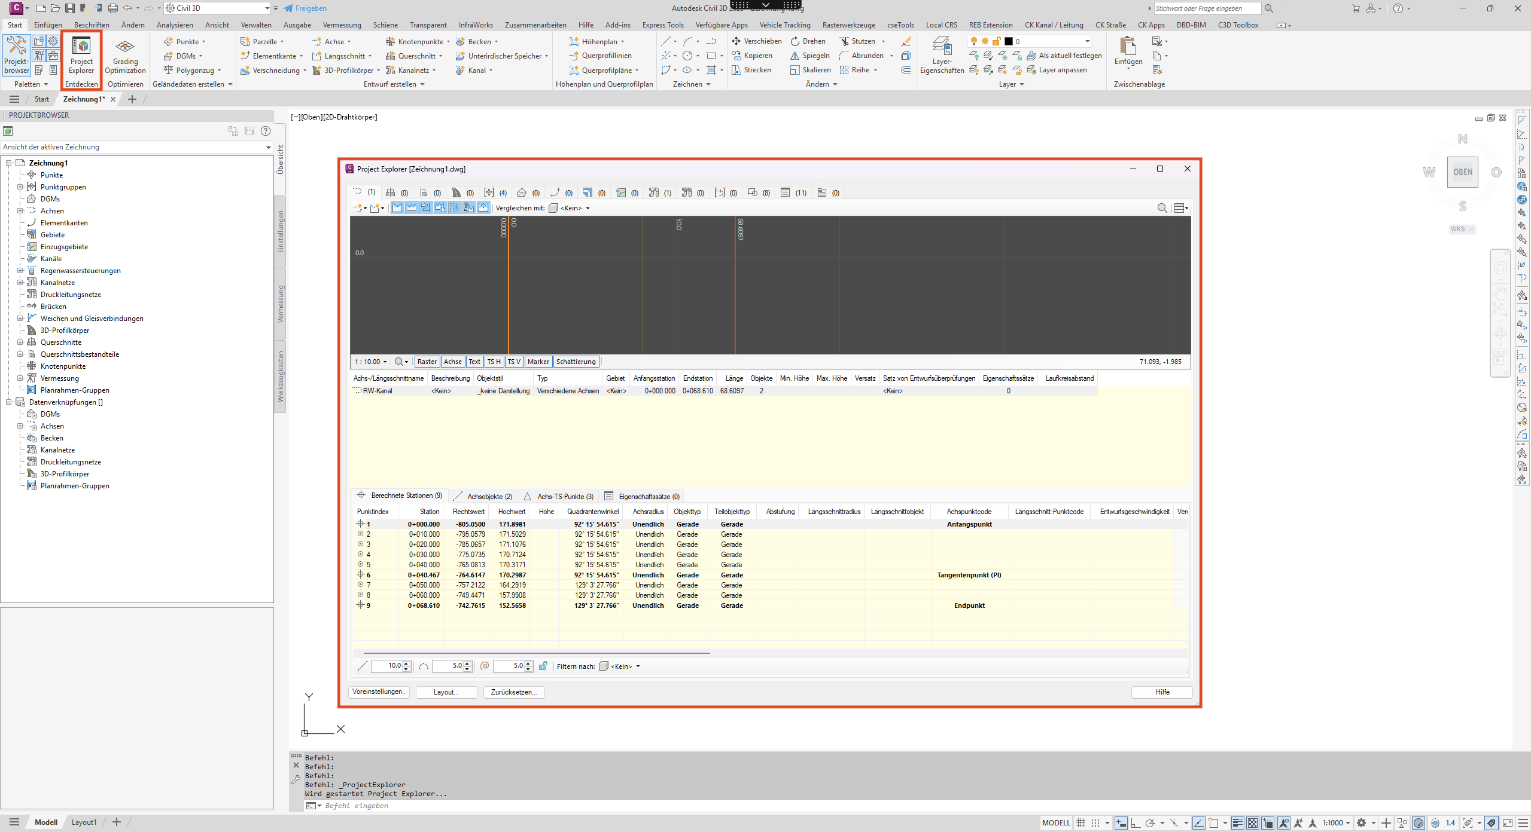Click the Tangentenpunkt (PI) station row 6
Viewport: 1531px width, 832px height.
pyautogui.click(x=770, y=575)
